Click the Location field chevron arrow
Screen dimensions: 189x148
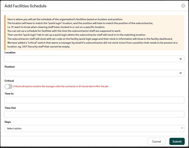click(x=180, y=59)
